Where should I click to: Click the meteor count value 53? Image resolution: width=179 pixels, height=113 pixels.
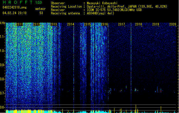41,13
